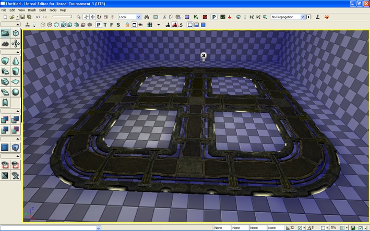Click Add Volume cube icon
This screenshot has width=370, height=231.
[16, 148]
